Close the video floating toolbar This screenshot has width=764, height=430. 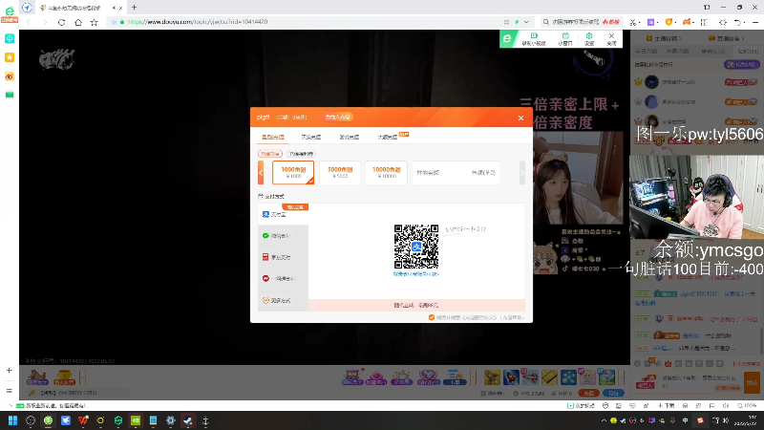tap(611, 39)
